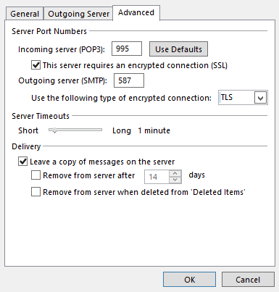Click the Incoming server POP3 port field
Viewport: 279px width, 292px height.
click(127, 49)
